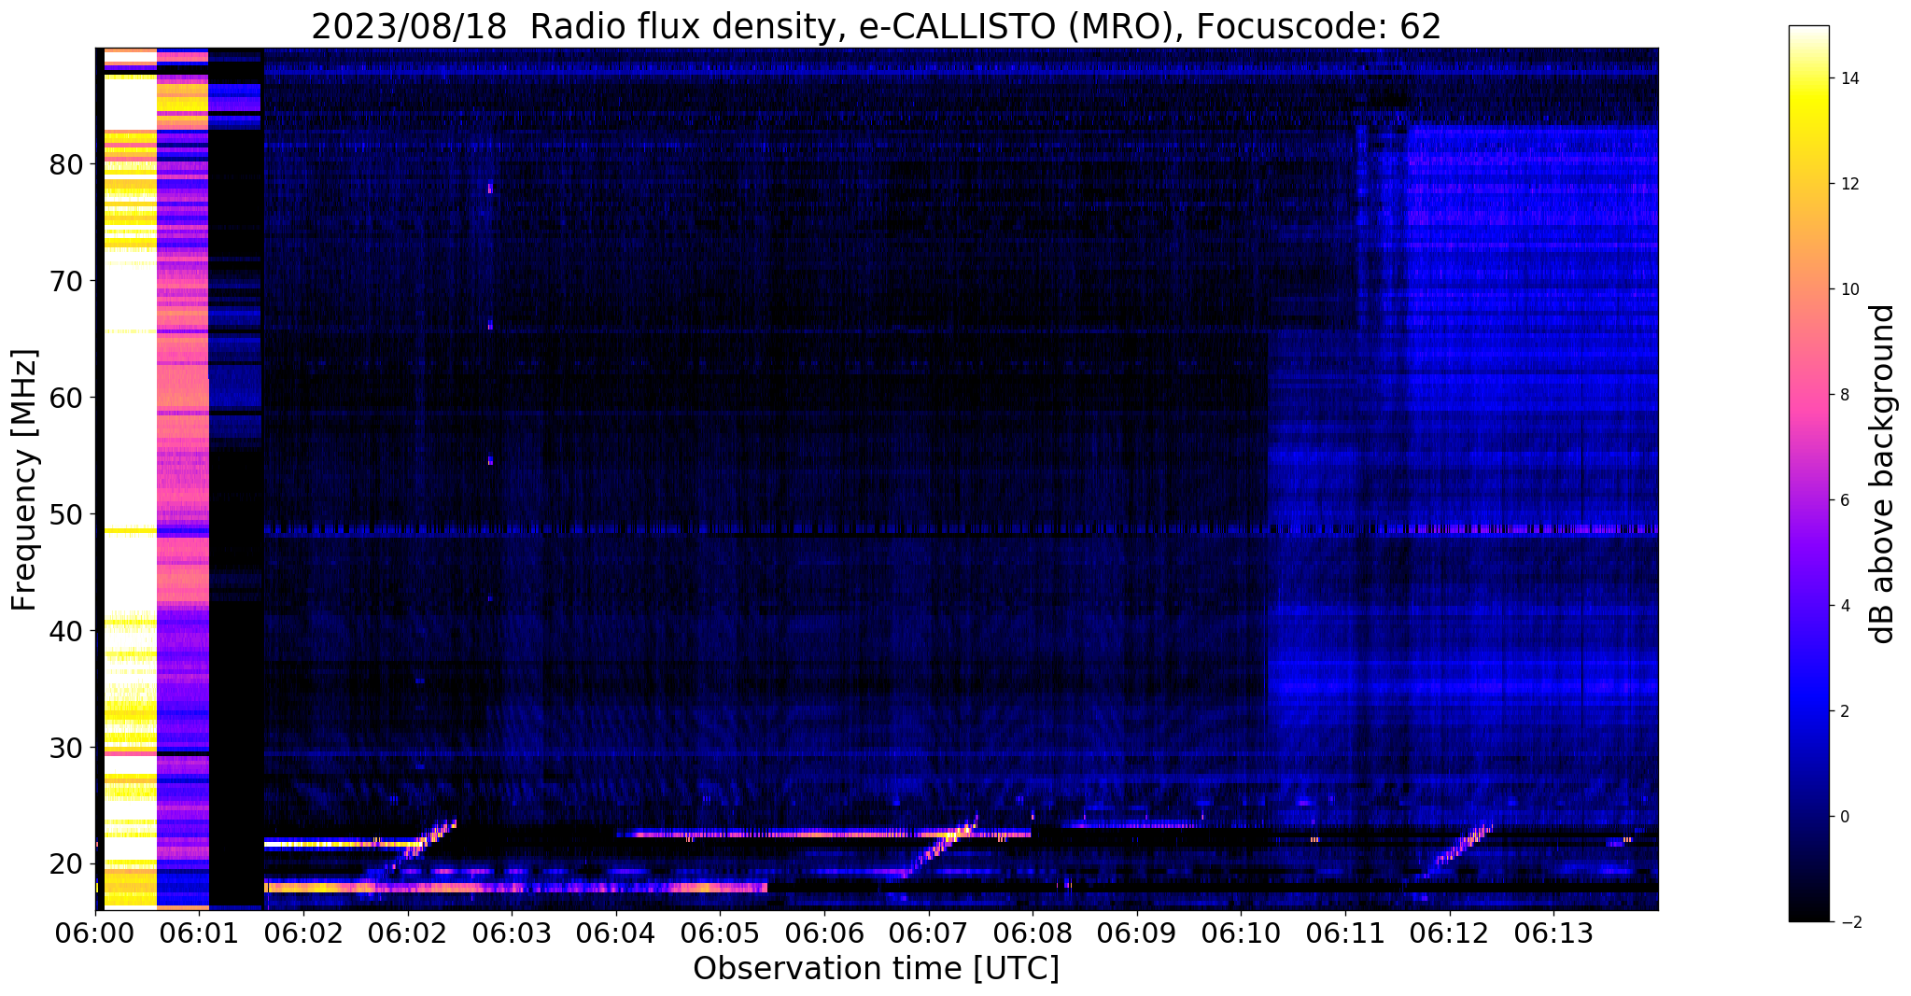This screenshot has width=1911, height=996.
Task: Click the 14 tick on the colorbar
Action: coord(1848,78)
